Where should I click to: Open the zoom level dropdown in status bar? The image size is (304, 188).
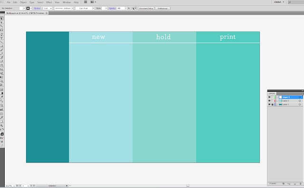[14, 186]
